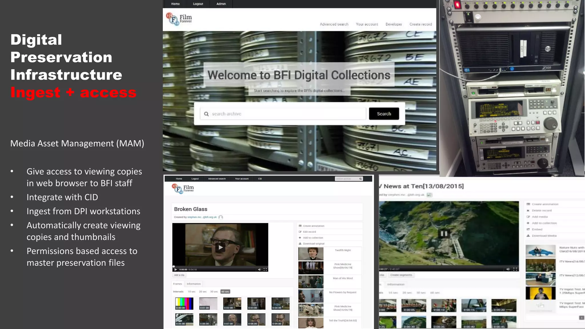This screenshot has width=585, height=329.
Task: Switch to the Information tab on the News at Ten page
Action: point(396,284)
